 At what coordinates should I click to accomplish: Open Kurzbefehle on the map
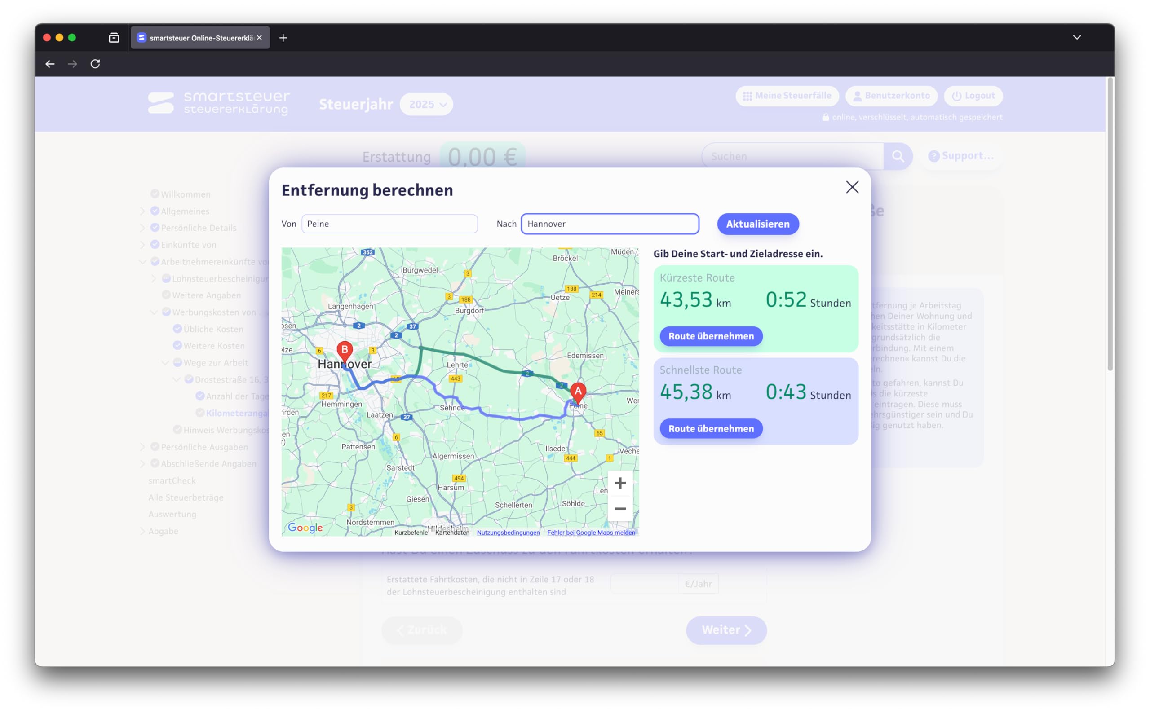click(411, 533)
